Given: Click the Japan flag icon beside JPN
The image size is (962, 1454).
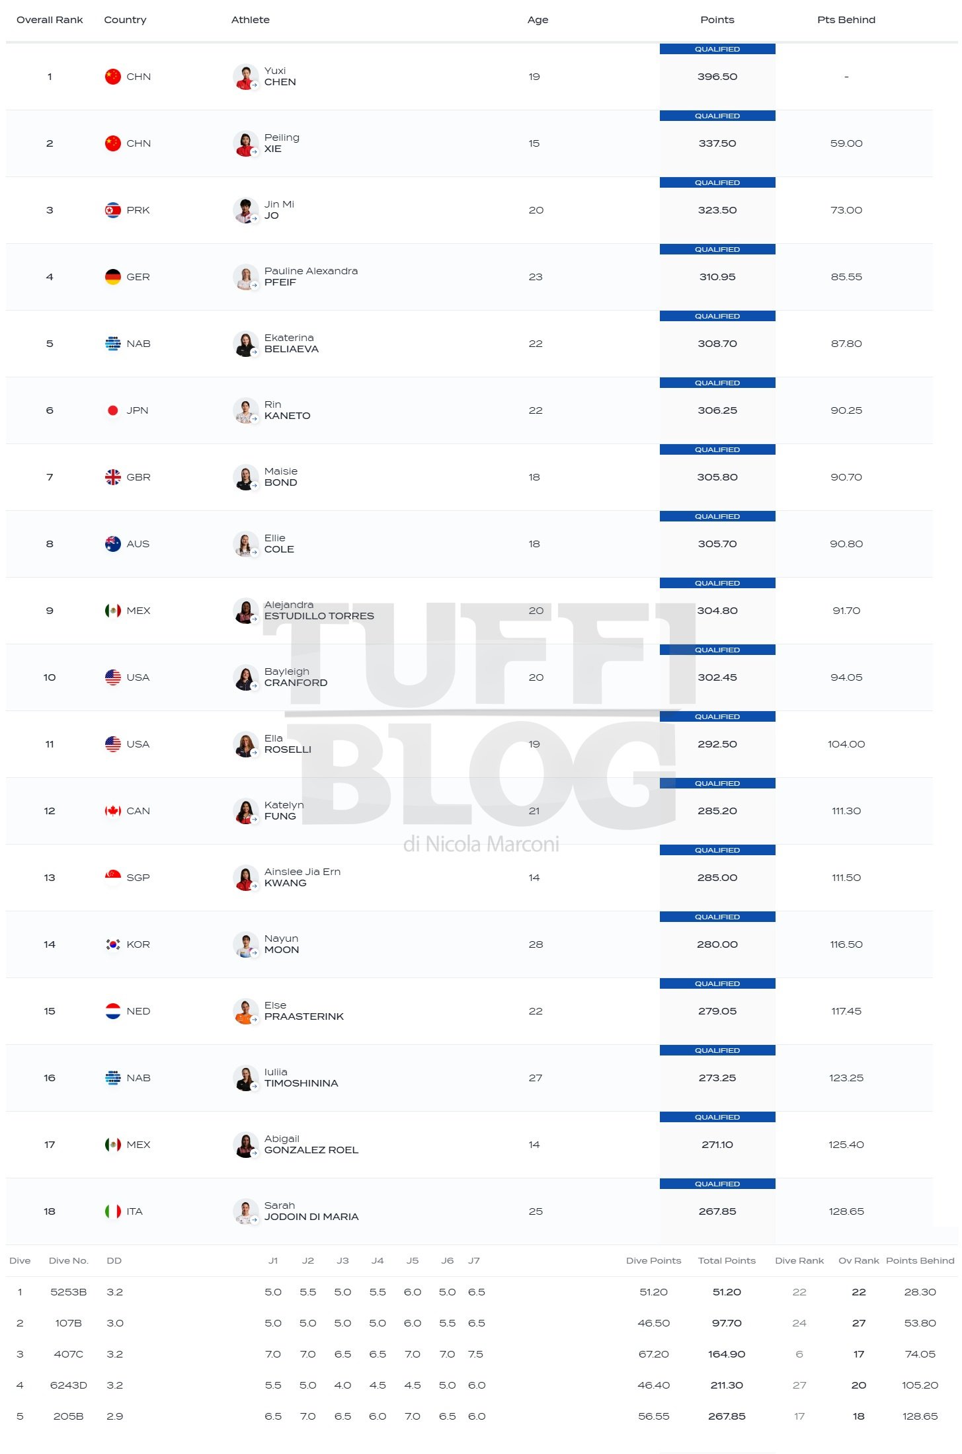Looking at the screenshot, I should (113, 410).
